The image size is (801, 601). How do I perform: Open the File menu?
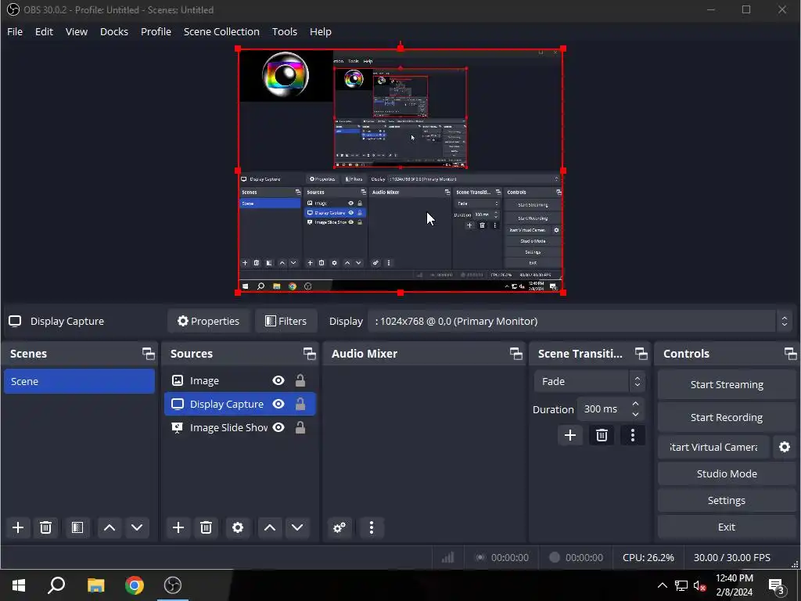tap(15, 31)
